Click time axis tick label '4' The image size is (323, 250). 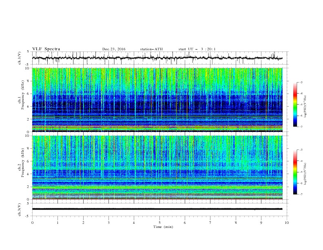tap(134, 223)
